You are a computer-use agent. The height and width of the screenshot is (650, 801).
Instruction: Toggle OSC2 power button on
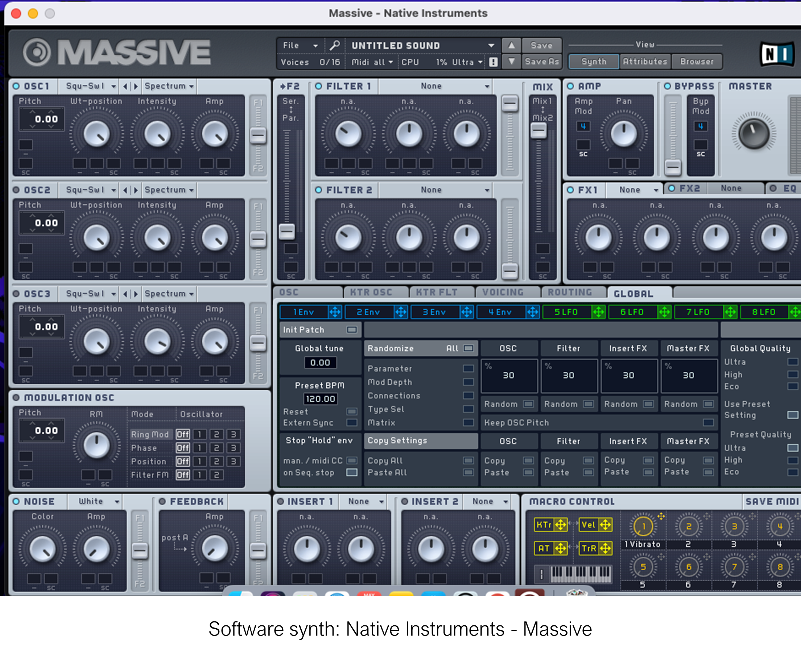[16, 190]
